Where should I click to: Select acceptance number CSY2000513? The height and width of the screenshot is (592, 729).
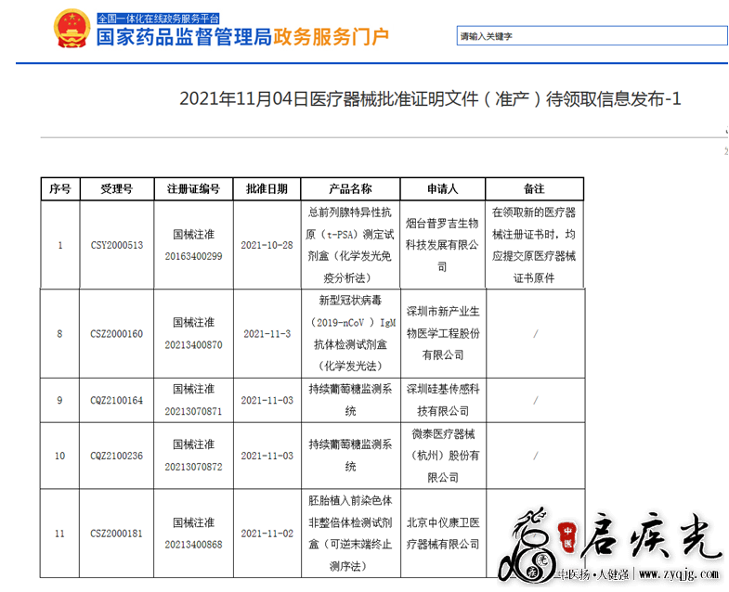(117, 245)
